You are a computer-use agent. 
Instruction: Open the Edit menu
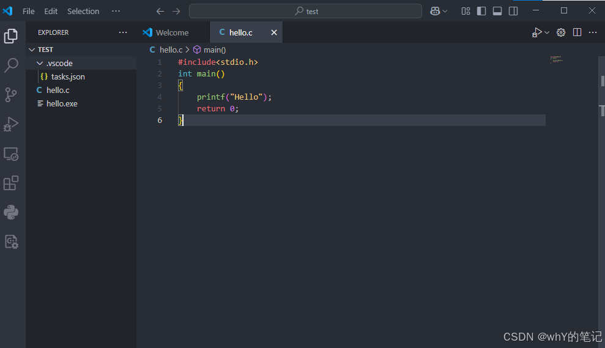(x=51, y=11)
